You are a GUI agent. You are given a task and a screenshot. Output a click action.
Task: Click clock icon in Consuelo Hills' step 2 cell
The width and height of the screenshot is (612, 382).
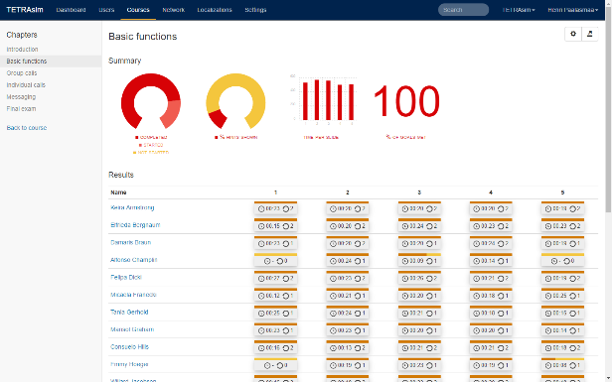333,348
